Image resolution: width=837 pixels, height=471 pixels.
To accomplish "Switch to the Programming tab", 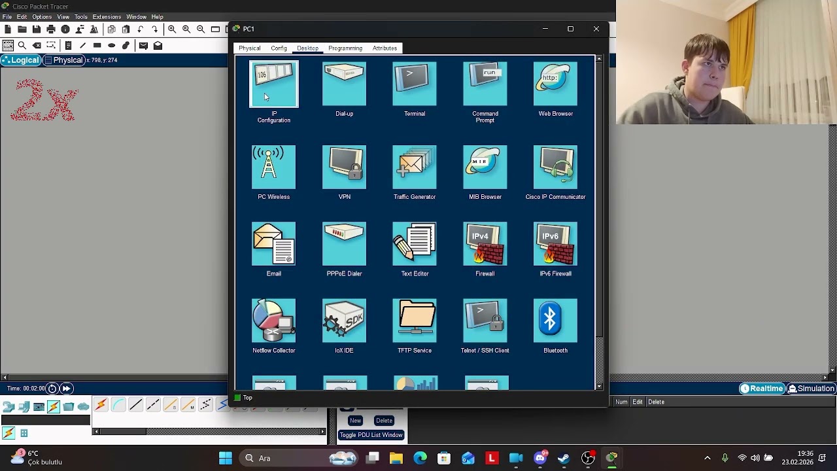I will (x=345, y=48).
